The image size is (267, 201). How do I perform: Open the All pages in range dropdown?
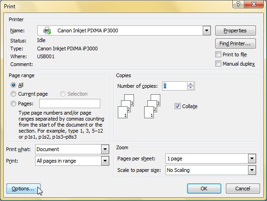pos(105,161)
